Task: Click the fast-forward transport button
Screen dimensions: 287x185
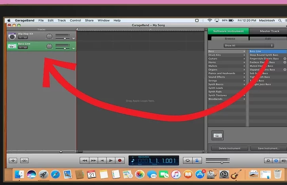Action: tap(93, 161)
